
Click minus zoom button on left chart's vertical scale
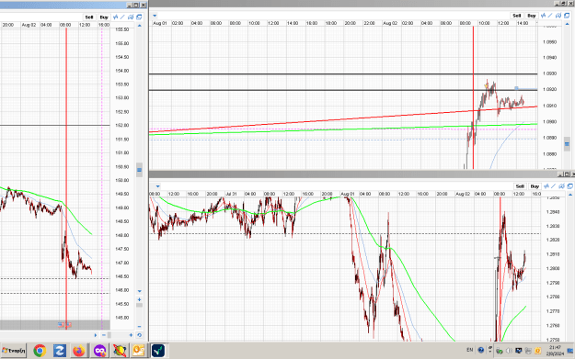139,327
